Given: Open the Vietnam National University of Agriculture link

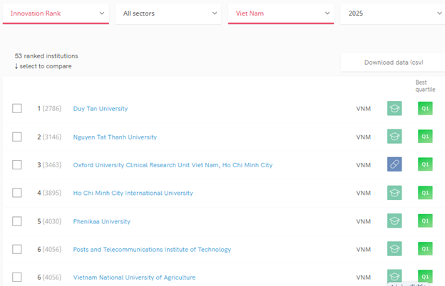Looking at the screenshot, I should (134, 277).
